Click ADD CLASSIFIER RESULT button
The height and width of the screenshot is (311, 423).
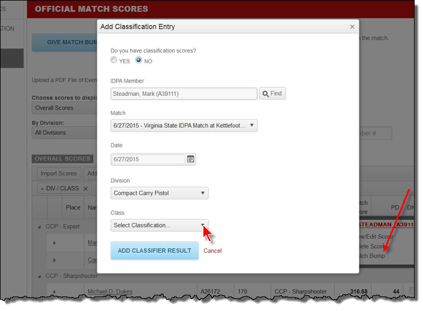click(155, 250)
